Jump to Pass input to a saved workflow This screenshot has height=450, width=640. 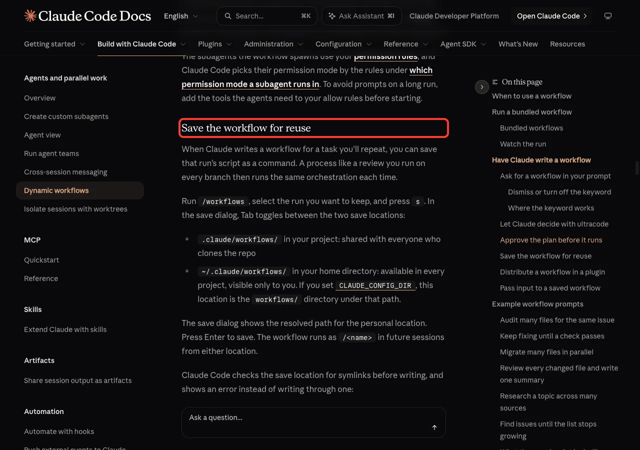pyautogui.click(x=550, y=288)
